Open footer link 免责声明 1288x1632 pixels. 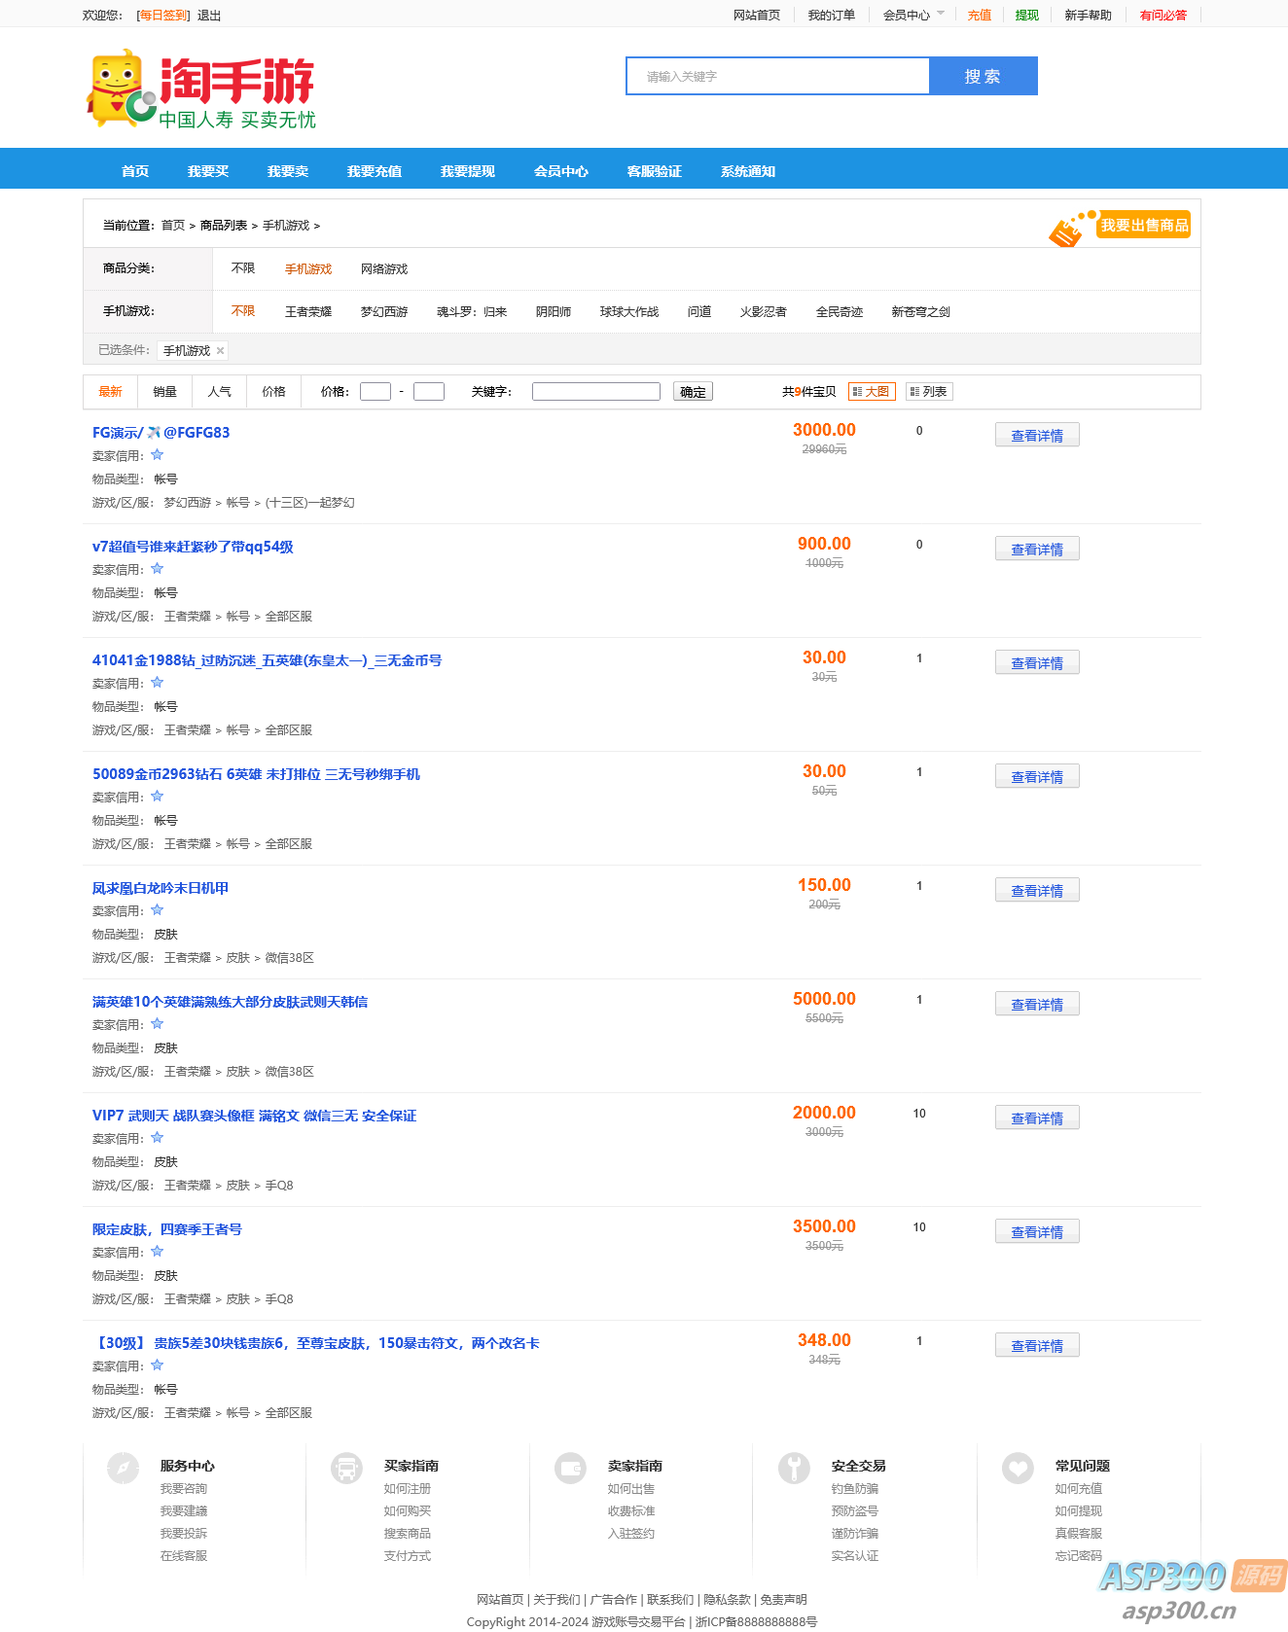point(783,1600)
